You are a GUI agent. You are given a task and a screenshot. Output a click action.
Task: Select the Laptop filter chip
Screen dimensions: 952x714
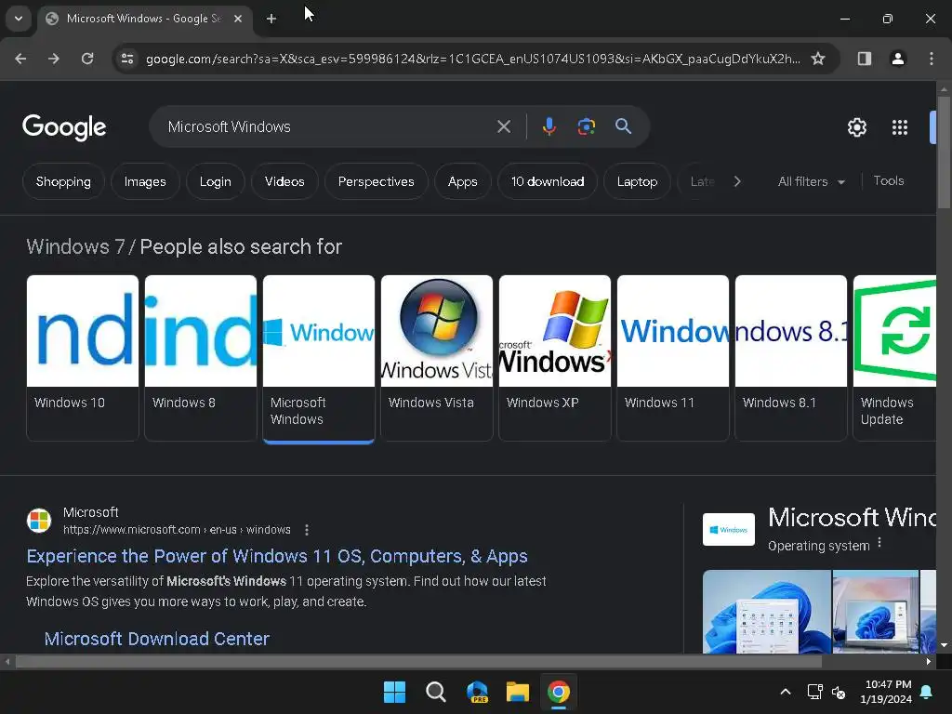tap(637, 181)
